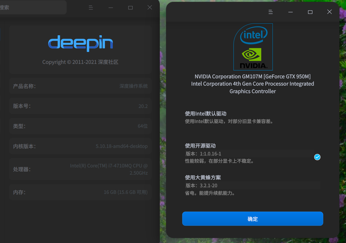Click the 产品名称 row in system info
Image resolution: width=346 pixels, height=243 pixels.
80,86
